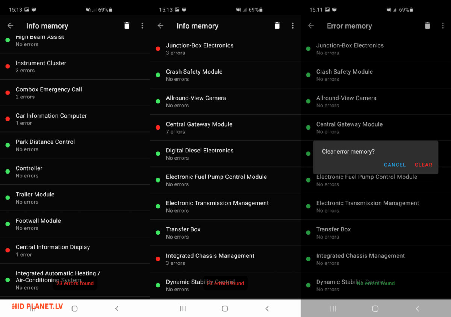This screenshot has width=451, height=317.
Task: Tap back arrow on the middle Info memory screen
Action: click(160, 26)
